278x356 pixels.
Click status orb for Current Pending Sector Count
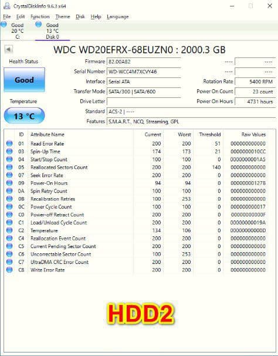9,246
